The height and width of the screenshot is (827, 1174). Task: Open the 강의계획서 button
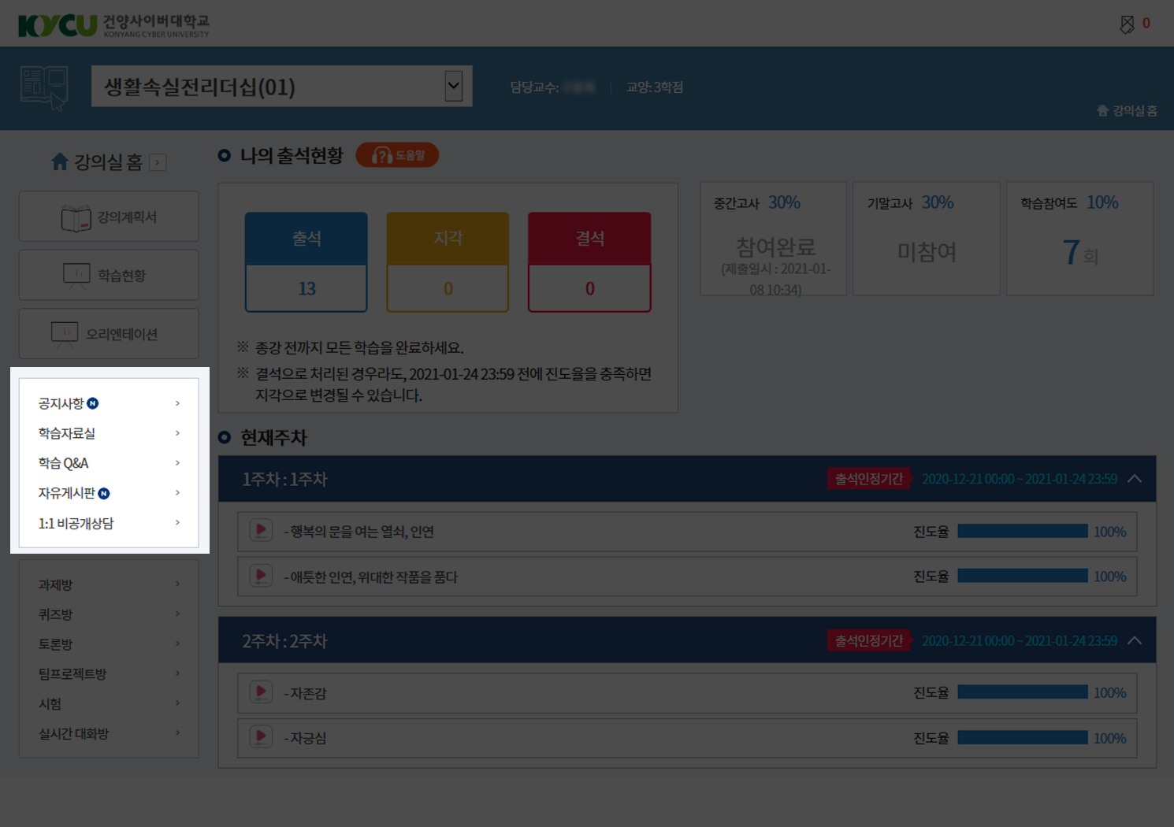click(109, 217)
